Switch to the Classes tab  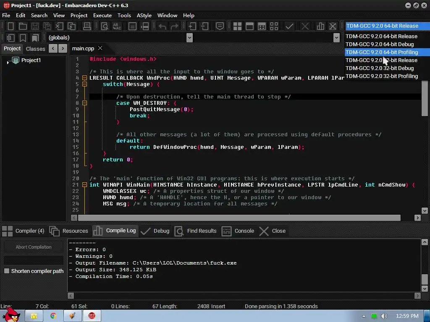(35, 49)
